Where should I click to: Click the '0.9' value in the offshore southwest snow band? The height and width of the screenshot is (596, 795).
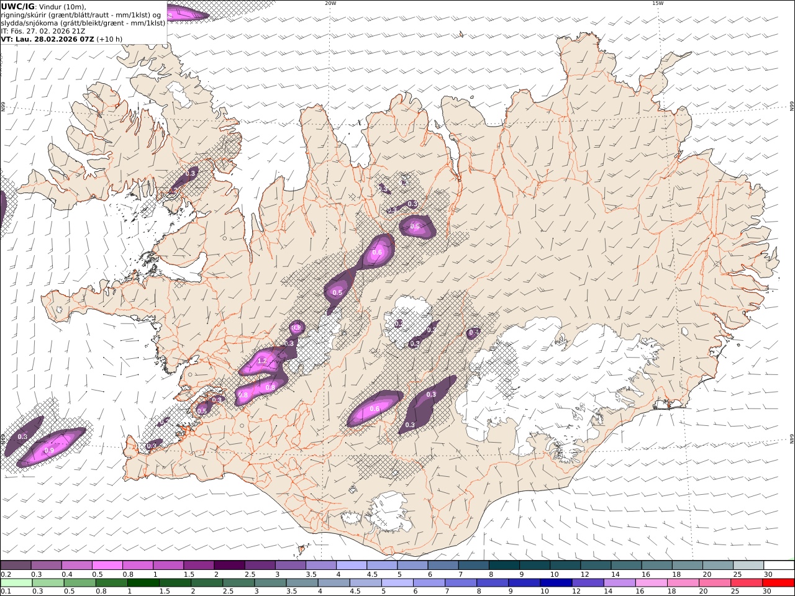[49, 449]
